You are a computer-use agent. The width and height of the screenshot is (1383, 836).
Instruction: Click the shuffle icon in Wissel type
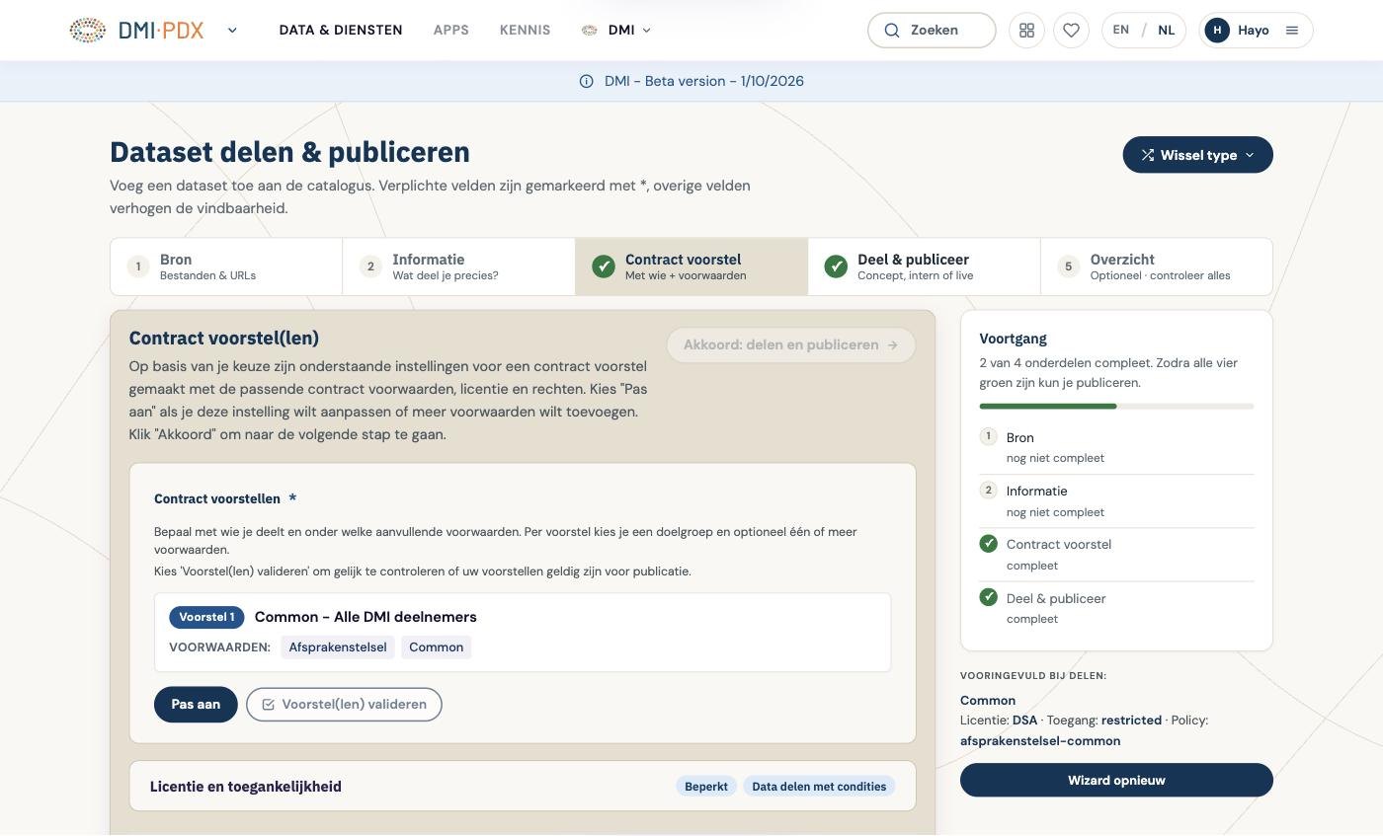1148,155
